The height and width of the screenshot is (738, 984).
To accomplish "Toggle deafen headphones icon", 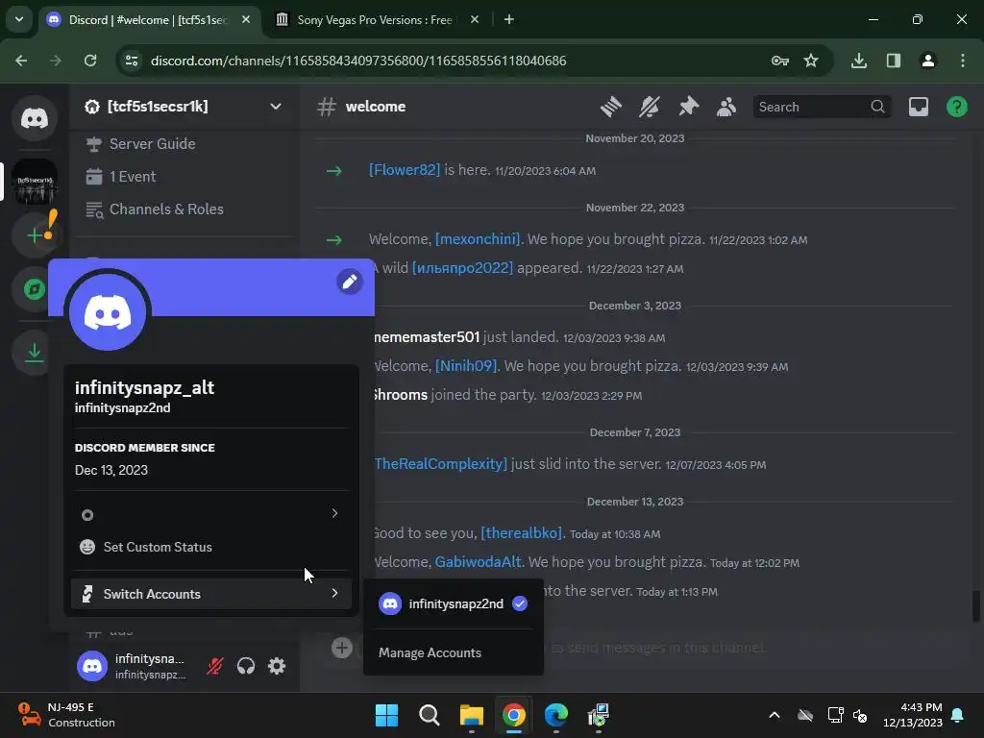I will tap(246, 666).
